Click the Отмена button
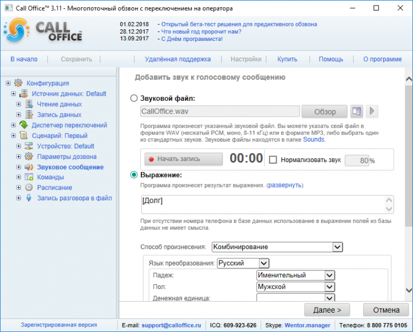Screen dimensions: 413x332 coord(386,310)
